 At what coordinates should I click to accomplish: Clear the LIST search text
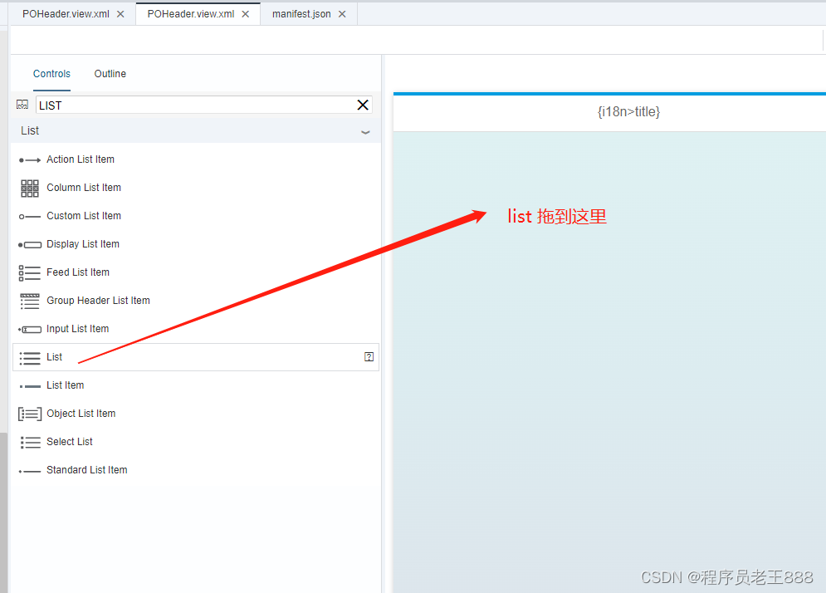(x=363, y=105)
